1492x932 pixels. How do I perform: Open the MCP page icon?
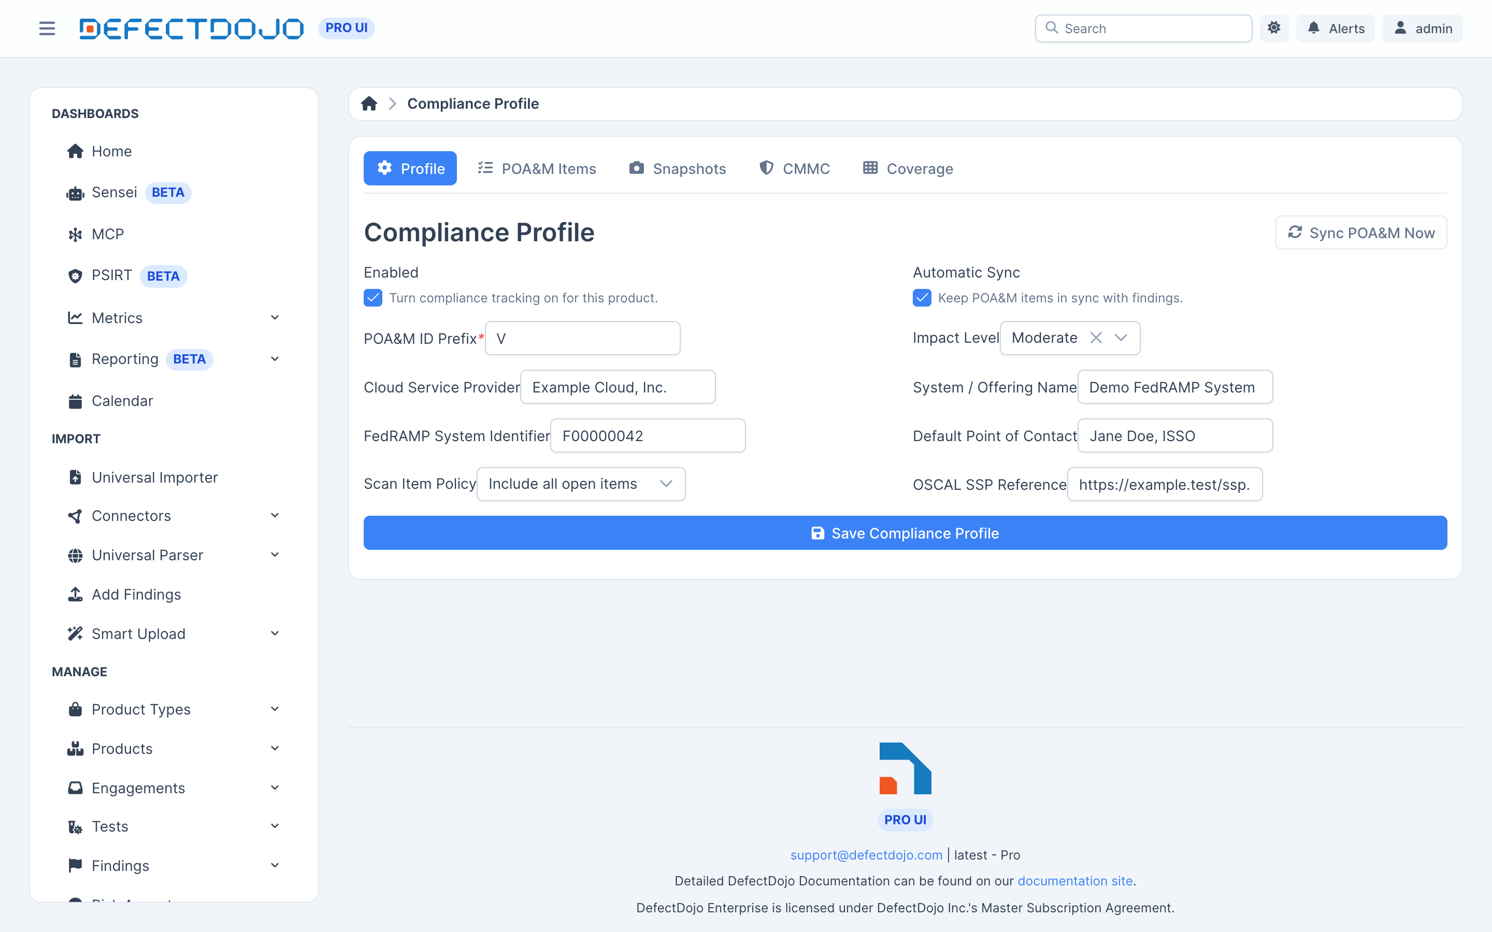click(x=75, y=234)
